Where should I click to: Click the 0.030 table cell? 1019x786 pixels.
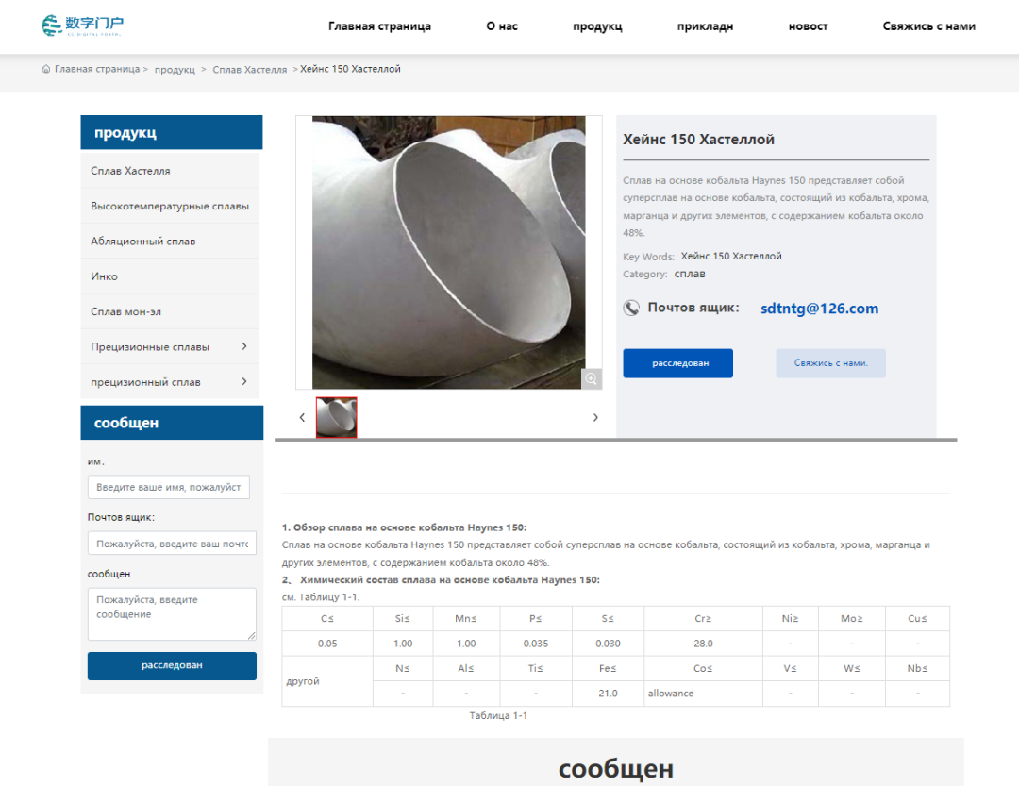click(608, 643)
